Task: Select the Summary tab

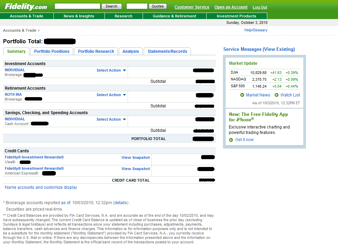Action: point(16,51)
